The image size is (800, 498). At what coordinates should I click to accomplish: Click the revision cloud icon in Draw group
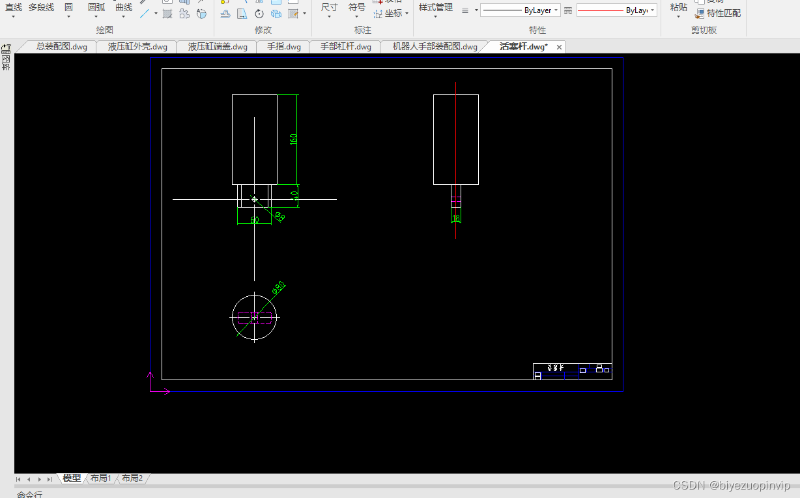pyautogui.click(x=184, y=14)
